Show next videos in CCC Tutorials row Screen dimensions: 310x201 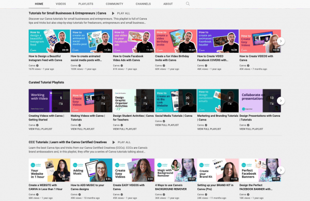click(281, 170)
